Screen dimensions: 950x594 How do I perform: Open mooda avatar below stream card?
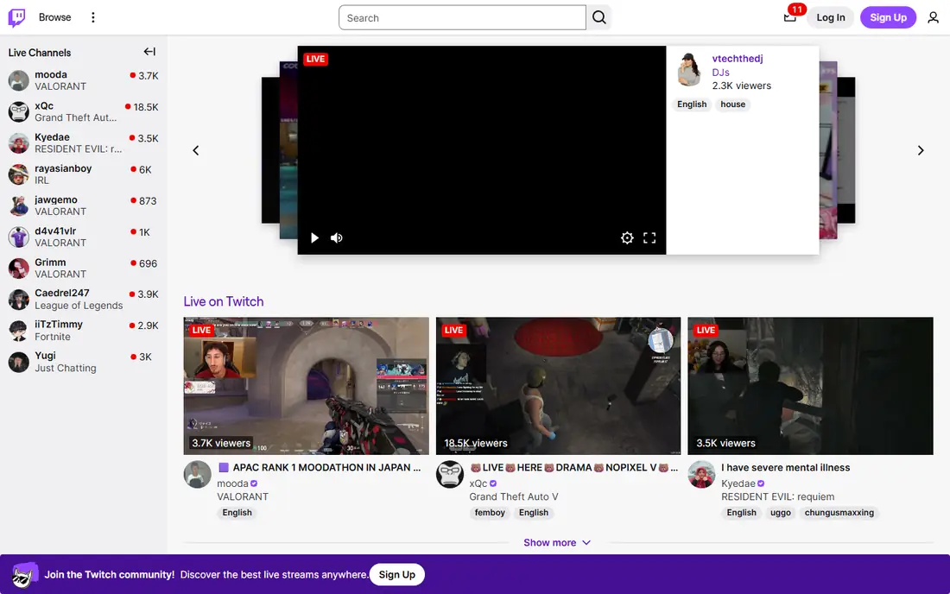(198, 474)
